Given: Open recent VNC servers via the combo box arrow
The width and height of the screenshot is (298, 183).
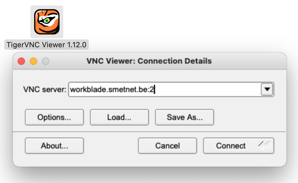Looking at the screenshot, I should (267, 89).
